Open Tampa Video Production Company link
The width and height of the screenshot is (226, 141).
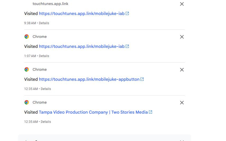click(93, 112)
